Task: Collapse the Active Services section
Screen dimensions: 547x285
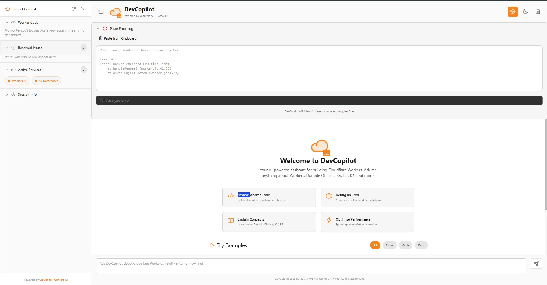Action: click(7, 70)
